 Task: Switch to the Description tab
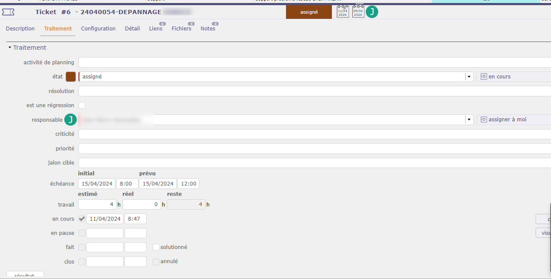point(20,29)
